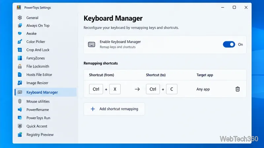Viewport: 264px width, 148px height.
Task: Click the FancyZones grid icon
Action: pos(20,58)
